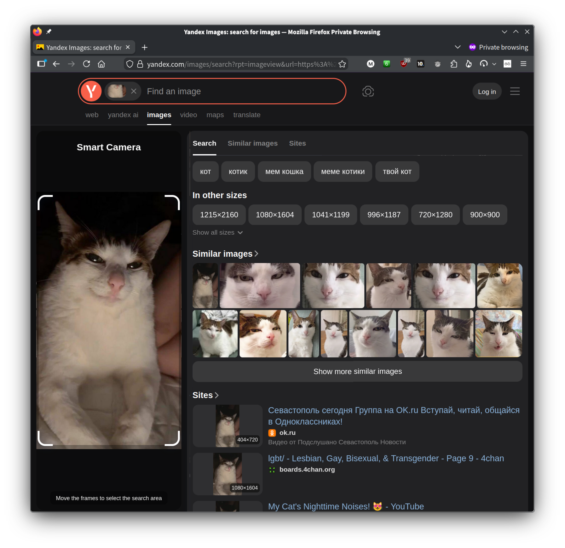The height and width of the screenshot is (548, 565).
Task: Choose the 1041×1199 size option
Action: (x=331, y=215)
